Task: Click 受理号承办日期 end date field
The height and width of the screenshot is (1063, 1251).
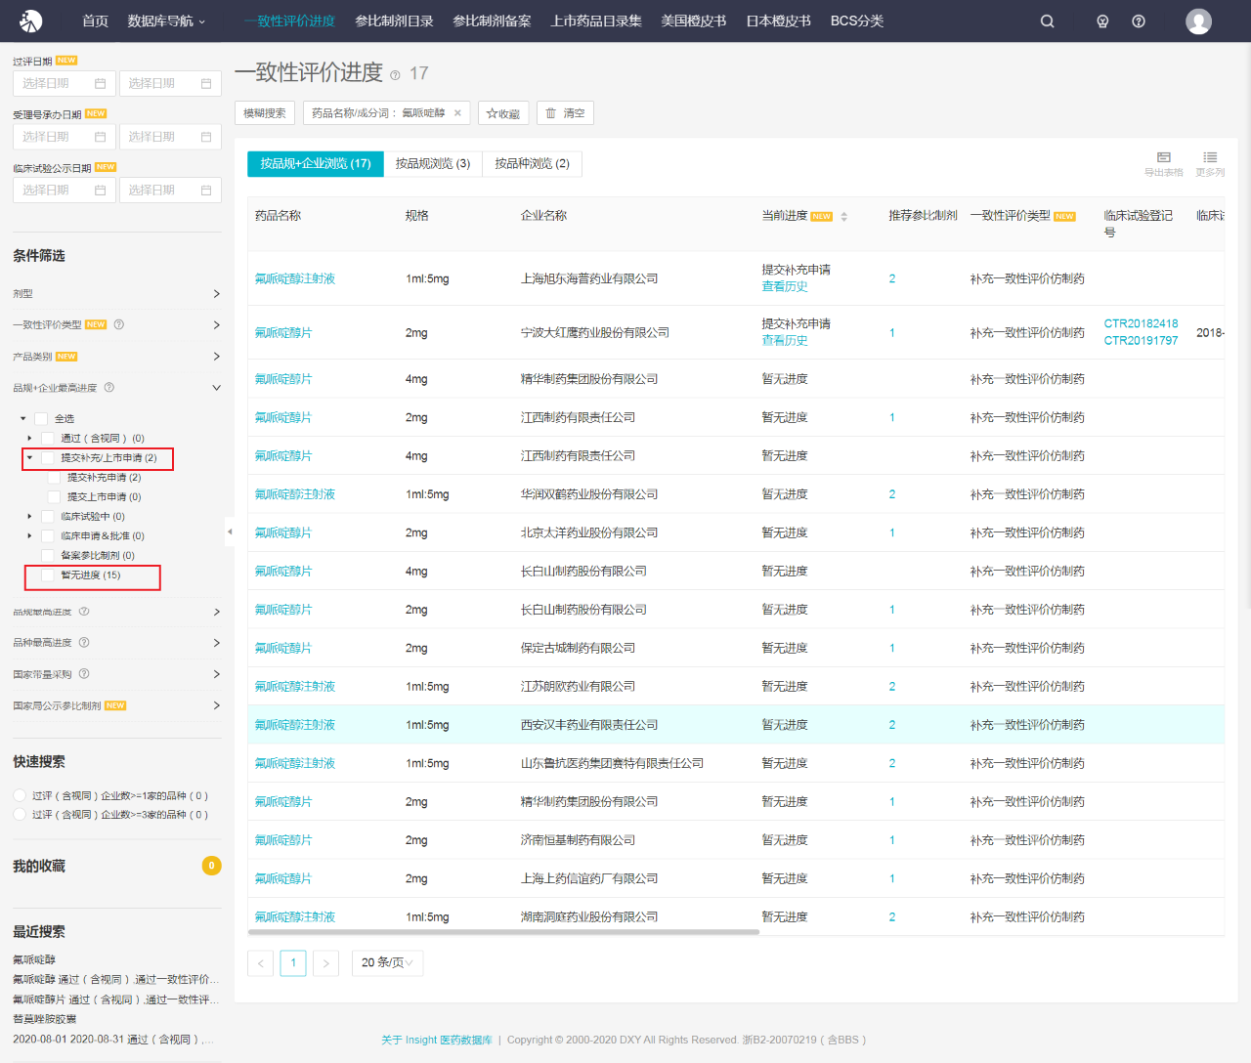Action: click(170, 137)
